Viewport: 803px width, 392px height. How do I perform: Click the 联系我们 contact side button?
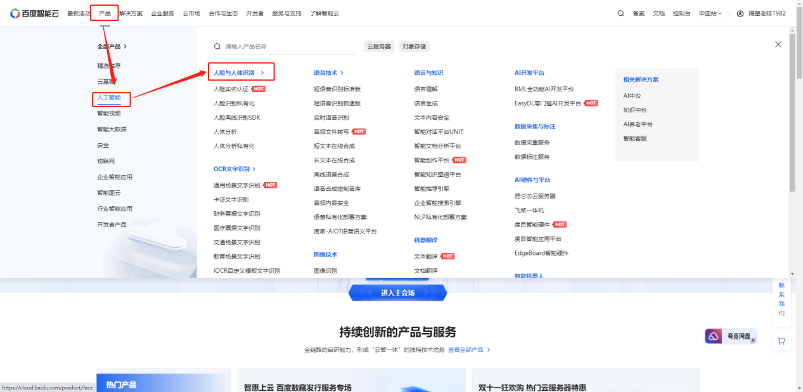[781, 299]
